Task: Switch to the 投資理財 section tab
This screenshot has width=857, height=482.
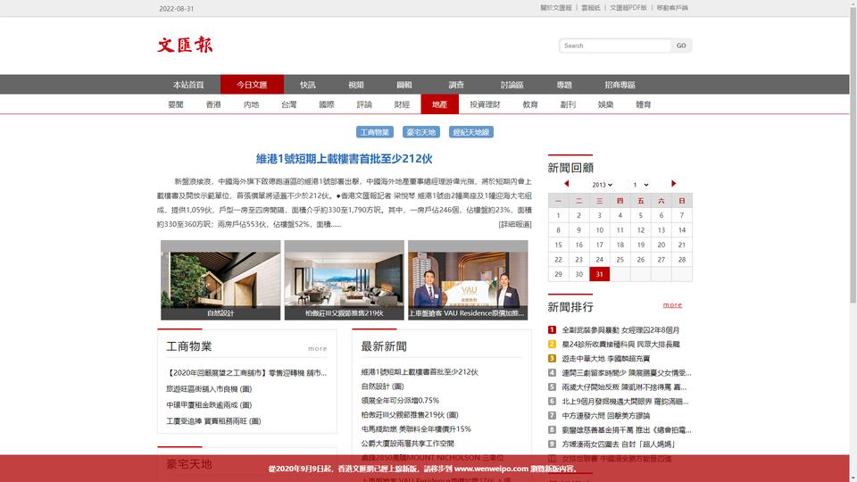Action: point(485,104)
